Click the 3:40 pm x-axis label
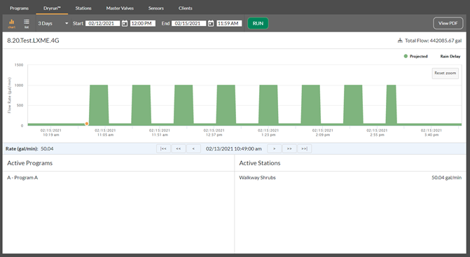The image size is (470, 257). coord(431,132)
